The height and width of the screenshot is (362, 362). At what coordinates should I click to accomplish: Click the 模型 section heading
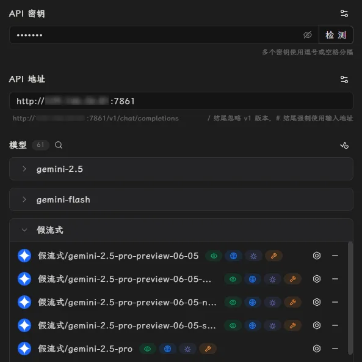(18, 146)
